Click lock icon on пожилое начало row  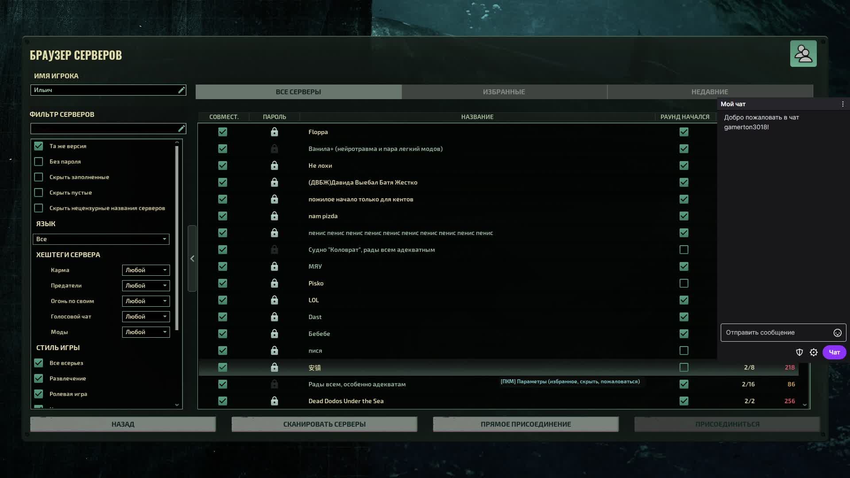pos(274,199)
